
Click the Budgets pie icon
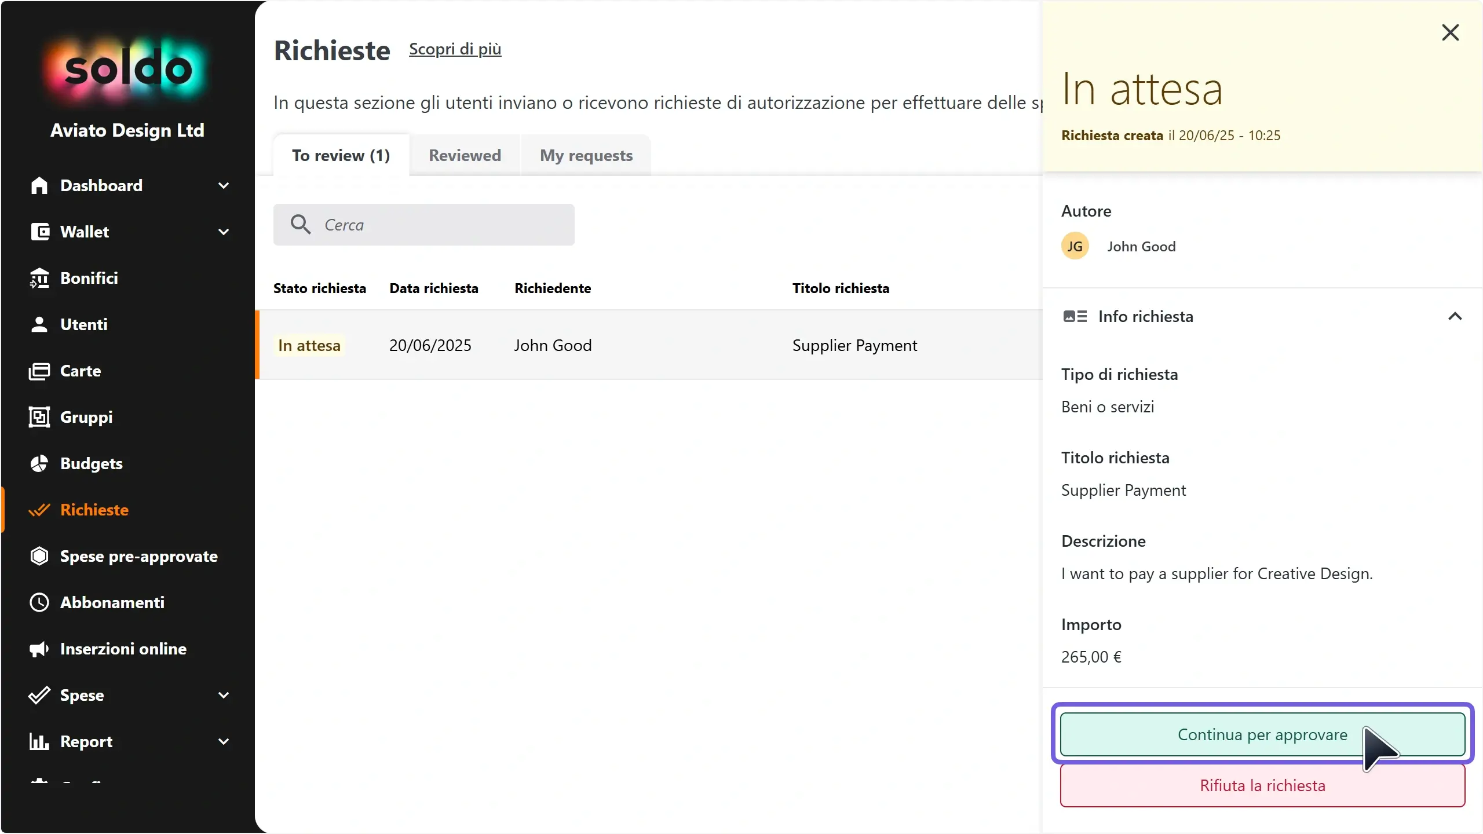39,463
